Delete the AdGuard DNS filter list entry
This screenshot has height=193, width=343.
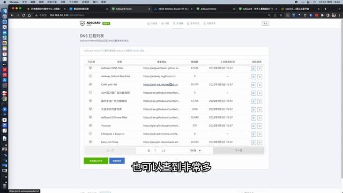[259, 69]
